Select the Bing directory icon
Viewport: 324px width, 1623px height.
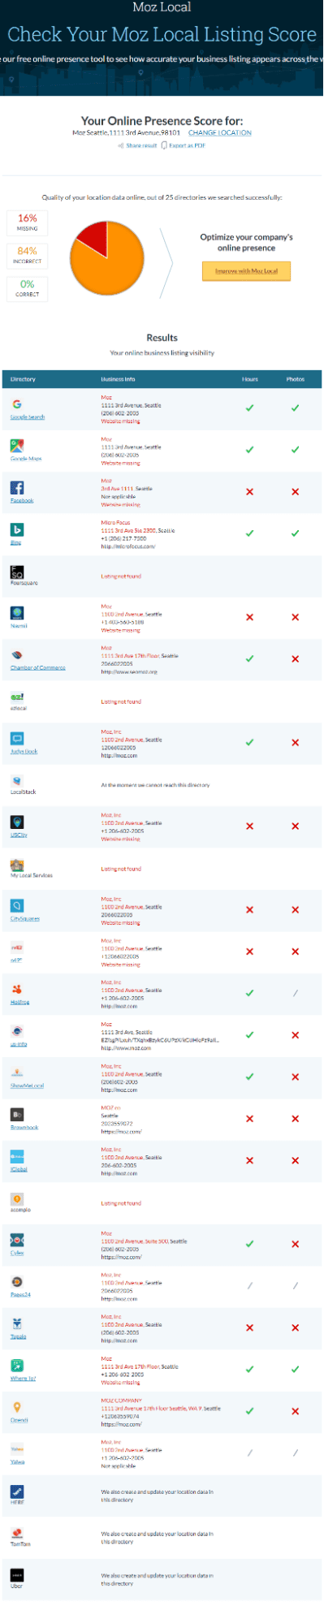coord(16,529)
